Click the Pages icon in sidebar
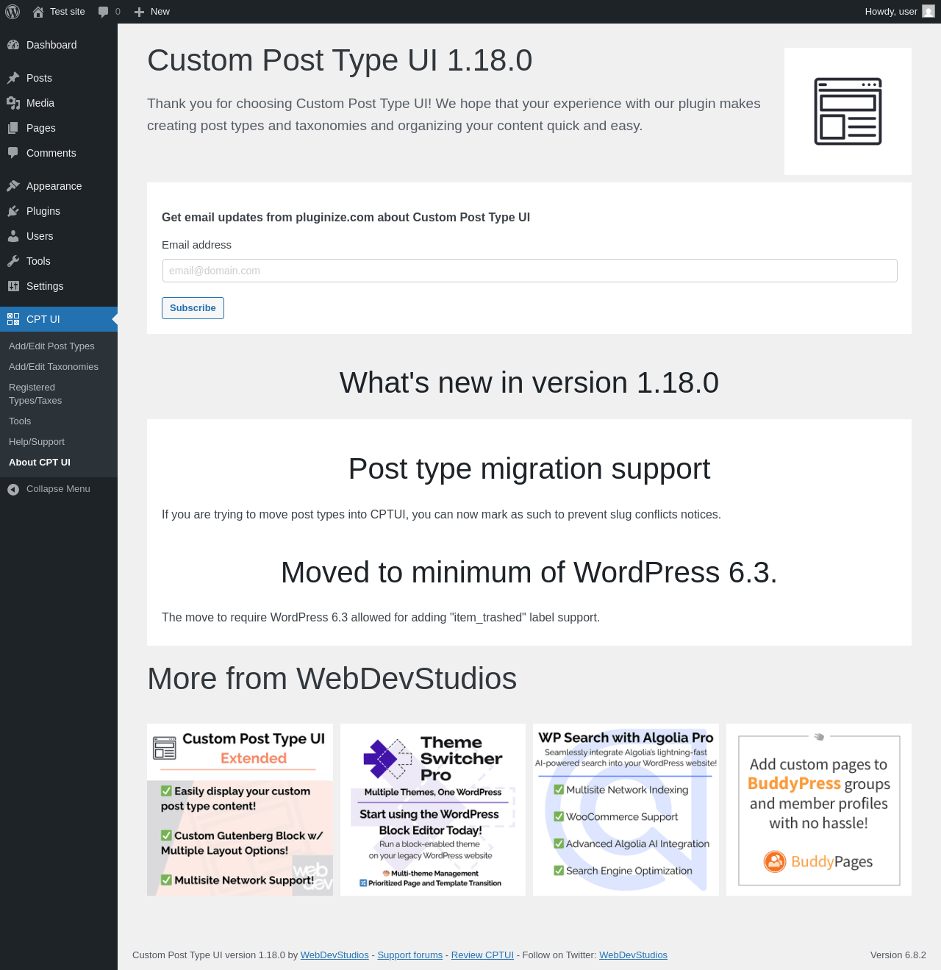This screenshot has height=970, width=941. 13,128
